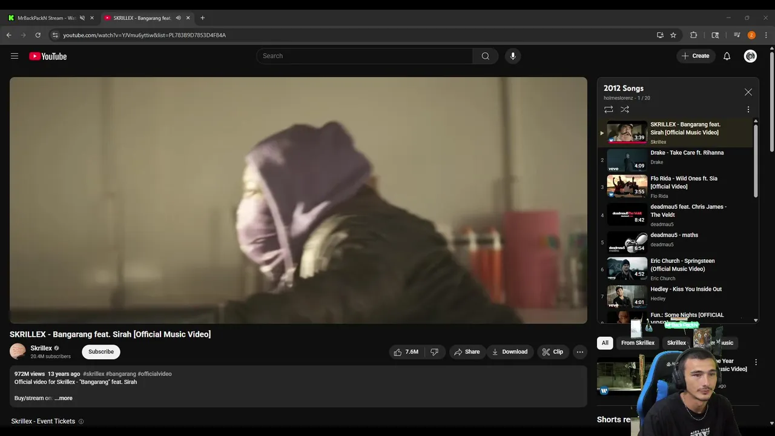Click the video player to pause
The image size is (775, 436).
pyautogui.click(x=298, y=200)
